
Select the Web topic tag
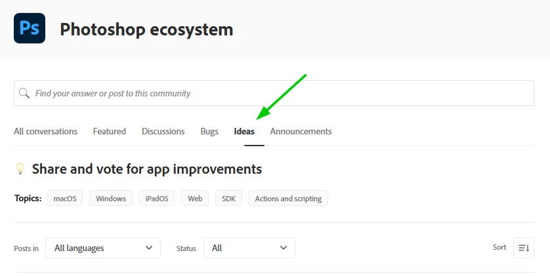coord(195,198)
